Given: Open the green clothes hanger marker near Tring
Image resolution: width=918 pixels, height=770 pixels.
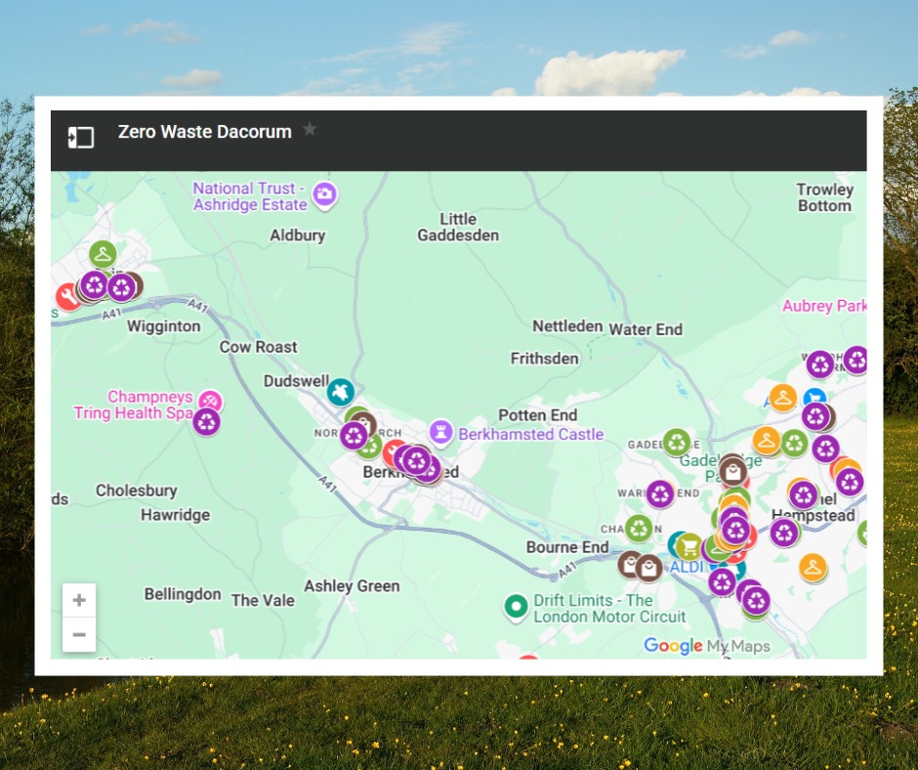Looking at the screenshot, I should (103, 255).
